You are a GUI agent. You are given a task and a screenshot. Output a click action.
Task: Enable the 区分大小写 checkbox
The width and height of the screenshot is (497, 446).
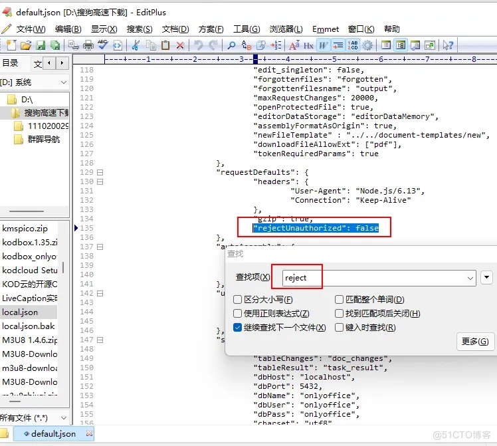(x=237, y=300)
